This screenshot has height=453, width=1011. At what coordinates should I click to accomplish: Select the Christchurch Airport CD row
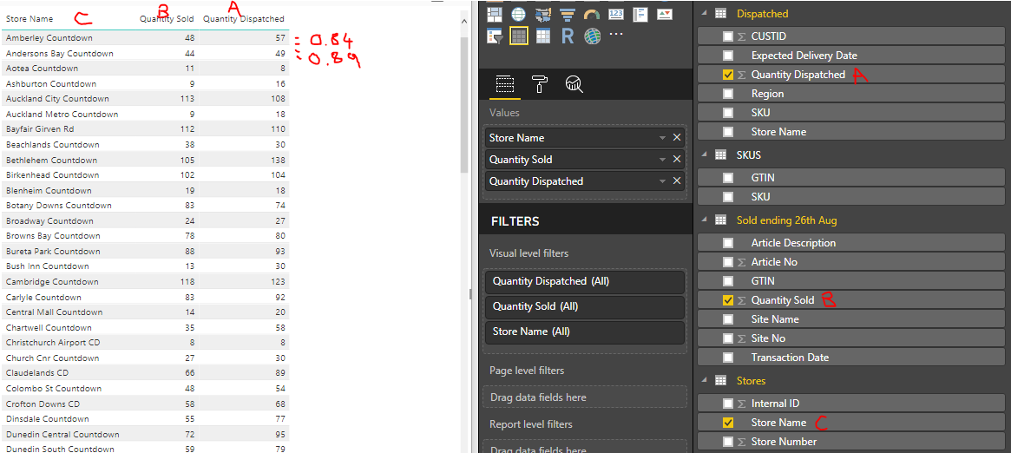pyautogui.click(x=145, y=342)
